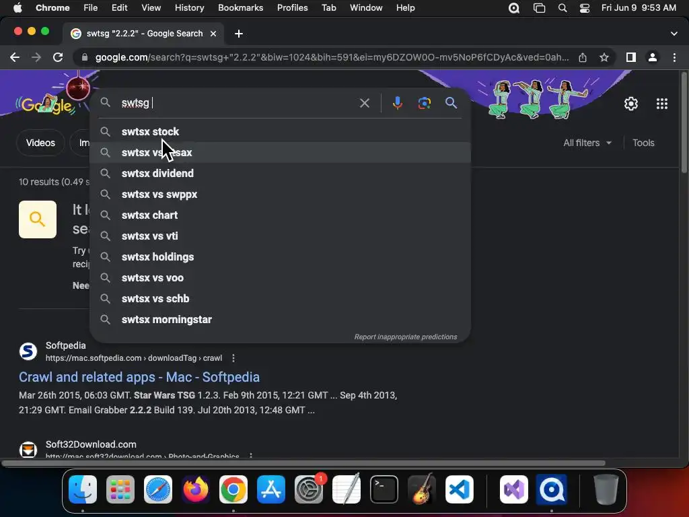Viewport: 689px width, 517px height.
Task: Open the History menu
Action: coord(189,8)
